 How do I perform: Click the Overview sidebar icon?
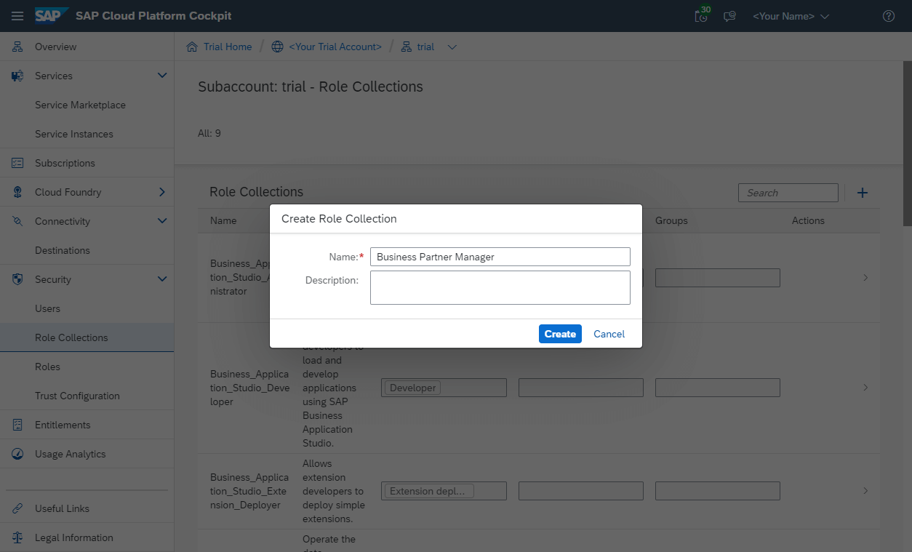click(17, 47)
